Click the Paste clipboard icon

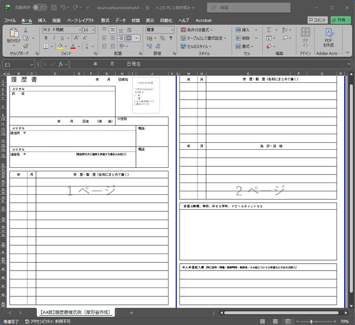(x=14, y=32)
